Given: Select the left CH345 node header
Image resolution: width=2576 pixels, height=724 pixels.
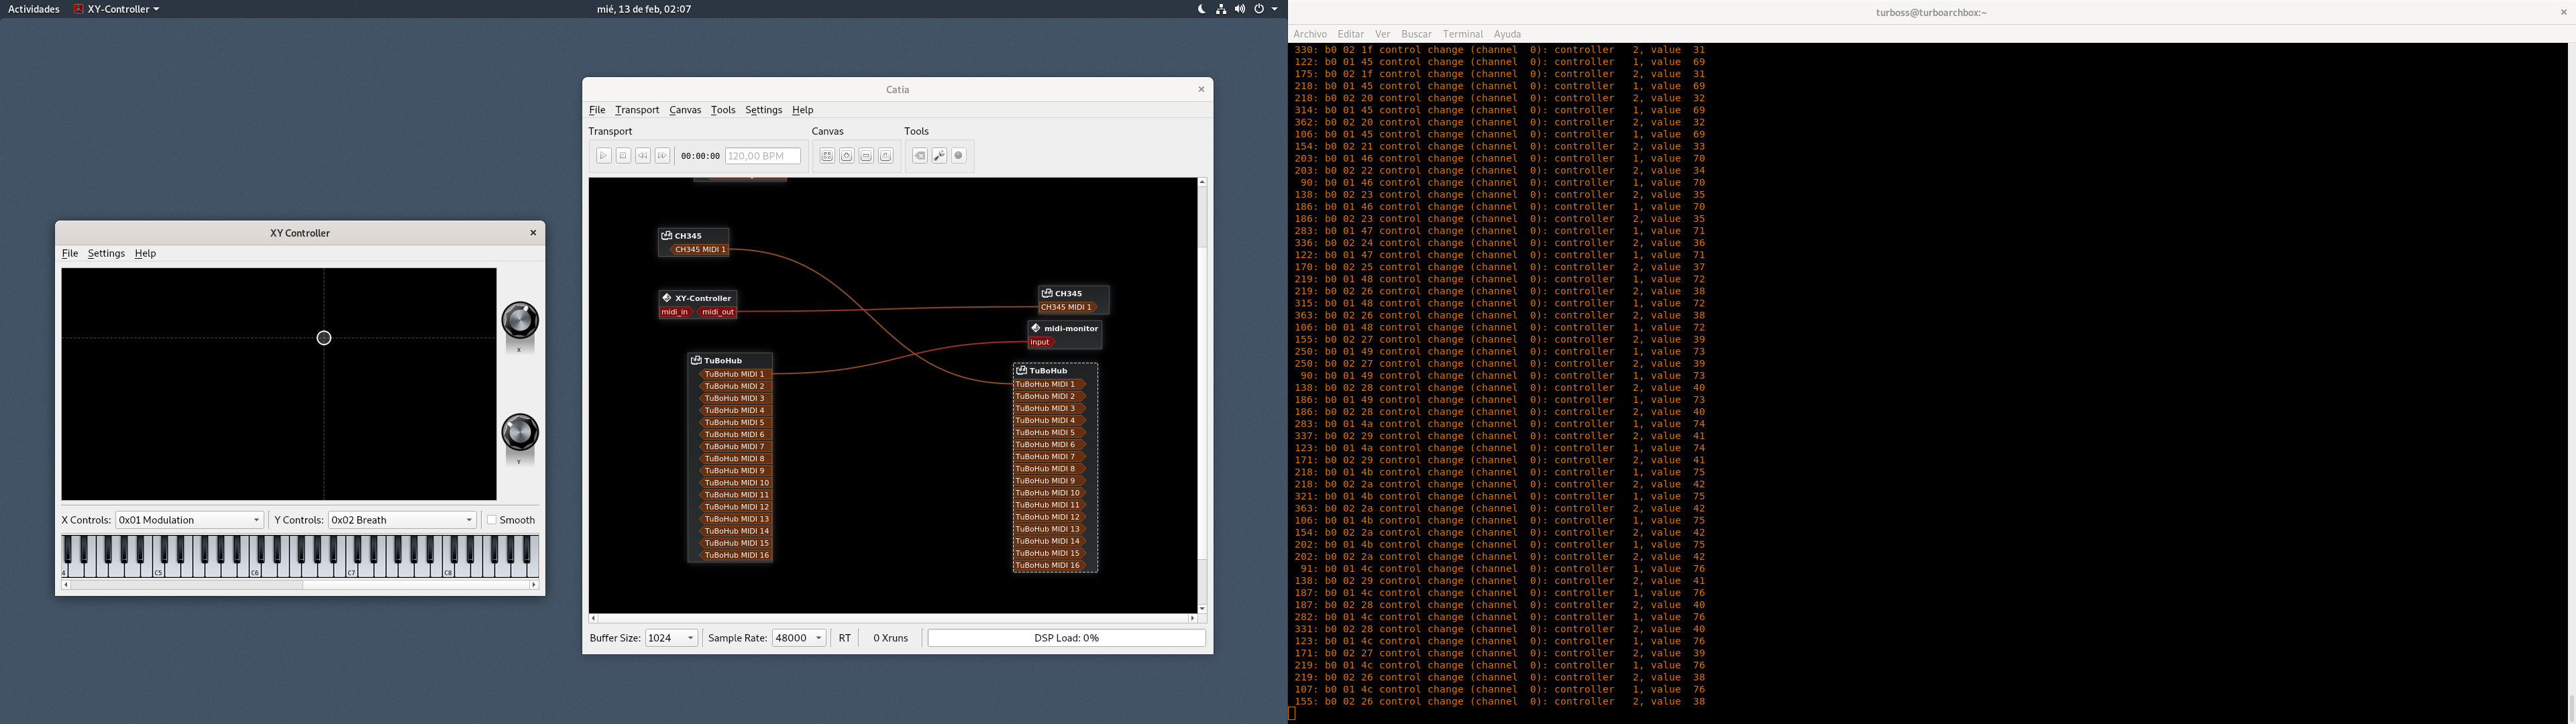Looking at the screenshot, I should 693,236.
